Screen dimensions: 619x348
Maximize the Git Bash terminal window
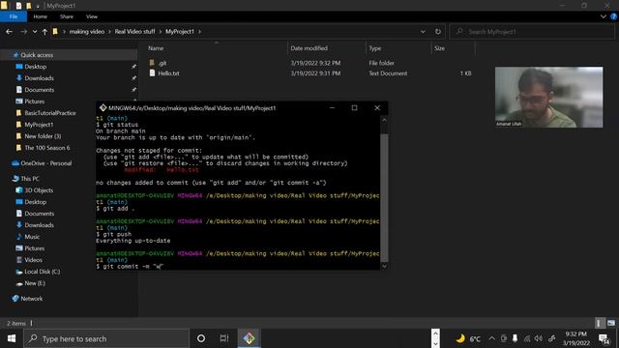[355, 107]
